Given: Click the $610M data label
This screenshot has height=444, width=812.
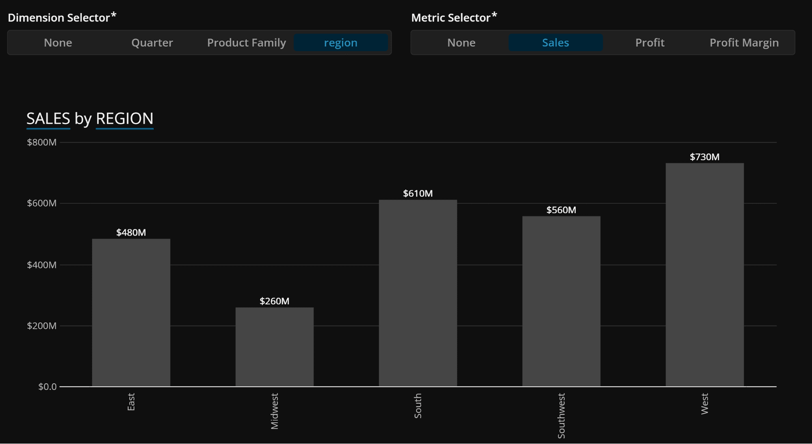Looking at the screenshot, I should pyautogui.click(x=418, y=194).
